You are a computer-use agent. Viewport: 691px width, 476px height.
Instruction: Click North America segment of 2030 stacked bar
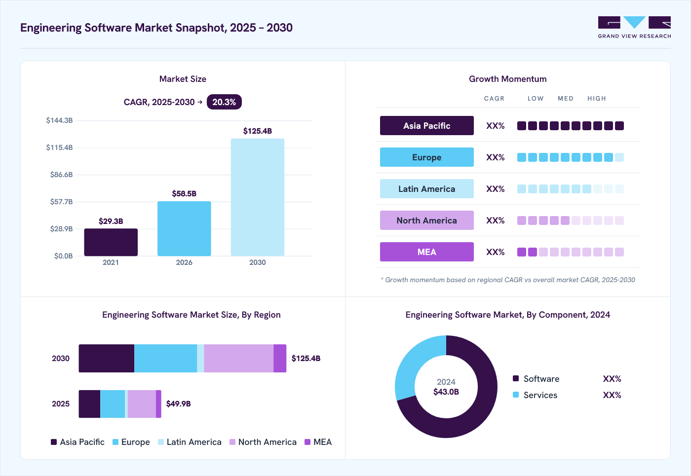[x=239, y=359]
